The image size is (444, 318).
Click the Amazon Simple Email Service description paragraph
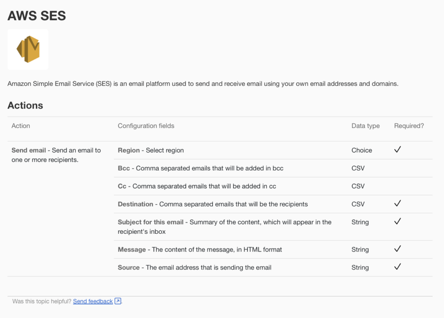pos(203,84)
